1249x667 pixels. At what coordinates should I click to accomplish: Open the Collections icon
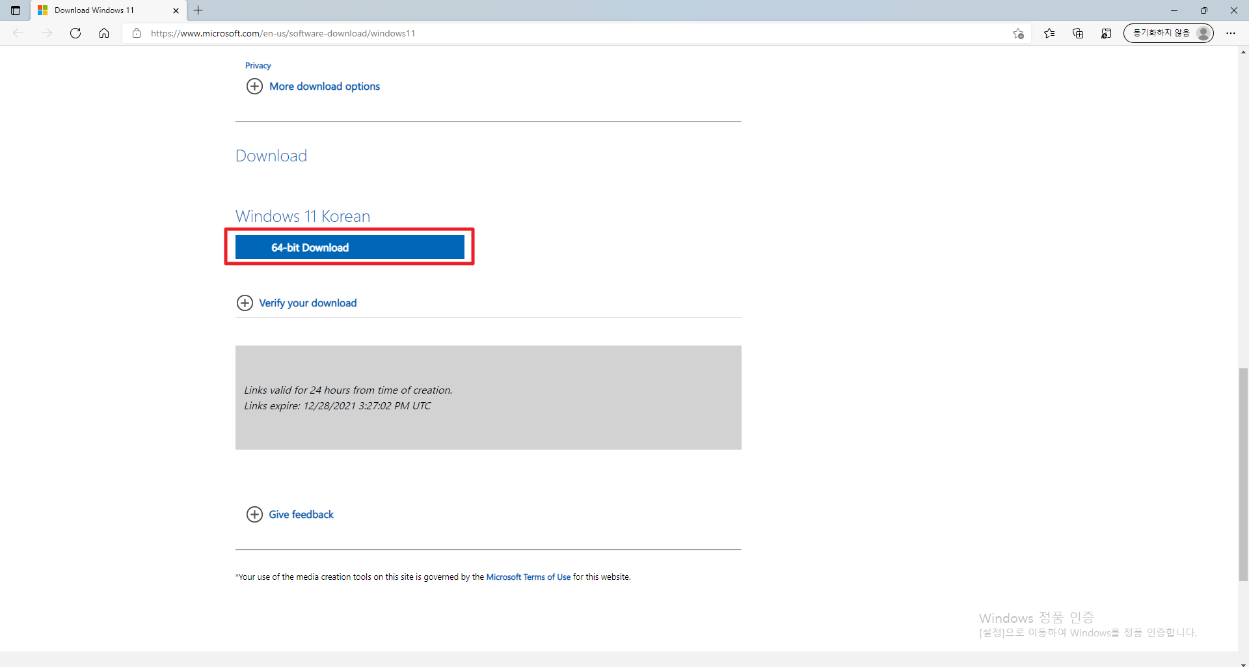(1078, 33)
